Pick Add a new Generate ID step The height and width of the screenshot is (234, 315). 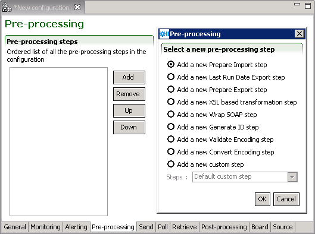(x=213, y=127)
